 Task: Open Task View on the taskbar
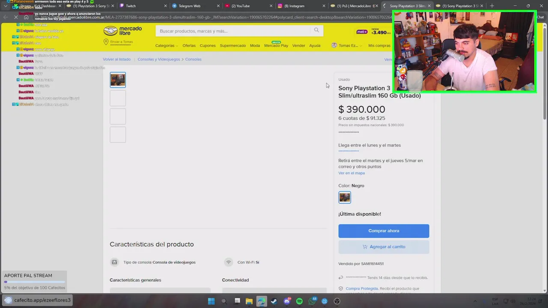coord(237,301)
